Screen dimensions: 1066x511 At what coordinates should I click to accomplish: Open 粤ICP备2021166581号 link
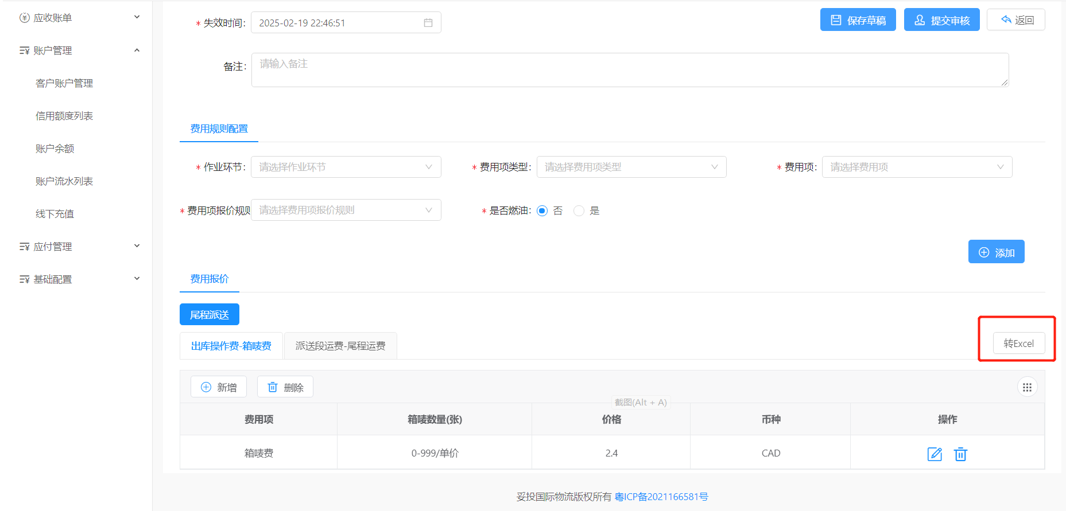point(661,497)
